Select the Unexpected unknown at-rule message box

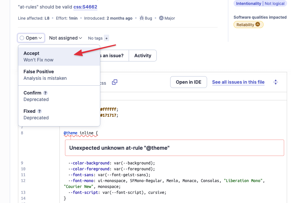pos(174,148)
